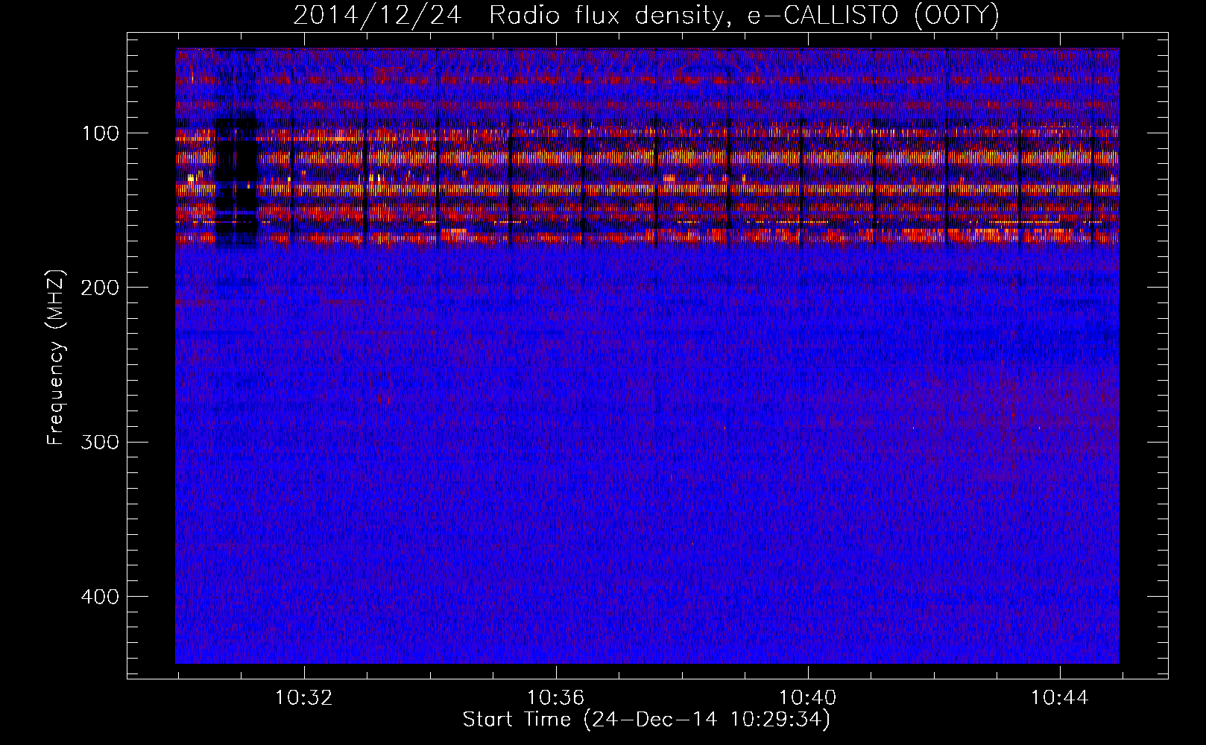Click the 'Start Time (24-Dec-14 10:29:34)' label

(646, 720)
